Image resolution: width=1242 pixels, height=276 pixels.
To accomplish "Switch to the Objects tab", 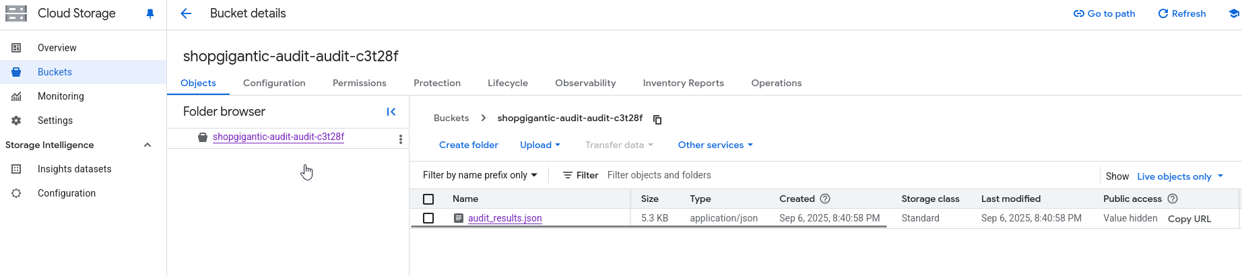I will 198,83.
